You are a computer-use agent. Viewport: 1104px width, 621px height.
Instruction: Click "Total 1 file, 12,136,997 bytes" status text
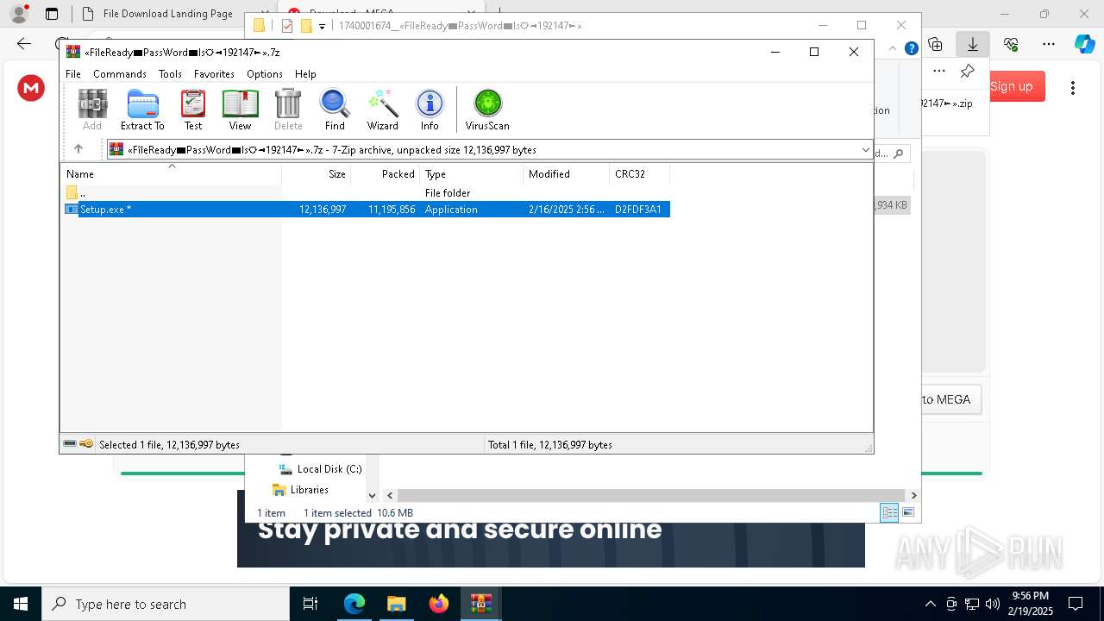pyautogui.click(x=550, y=445)
